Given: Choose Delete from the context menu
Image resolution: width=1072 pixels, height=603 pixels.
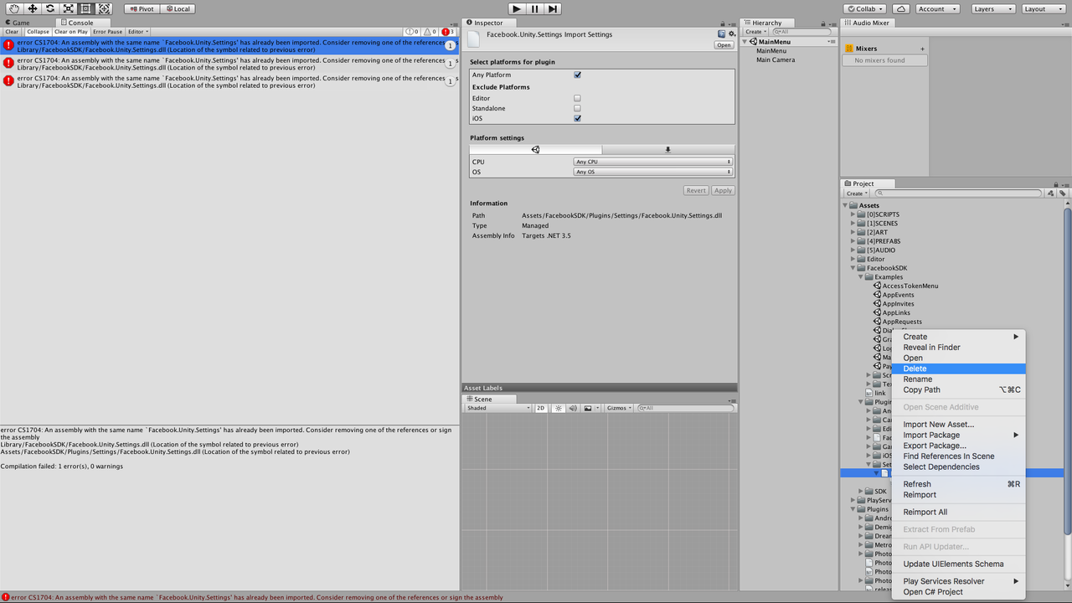Looking at the screenshot, I should (915, 368).
